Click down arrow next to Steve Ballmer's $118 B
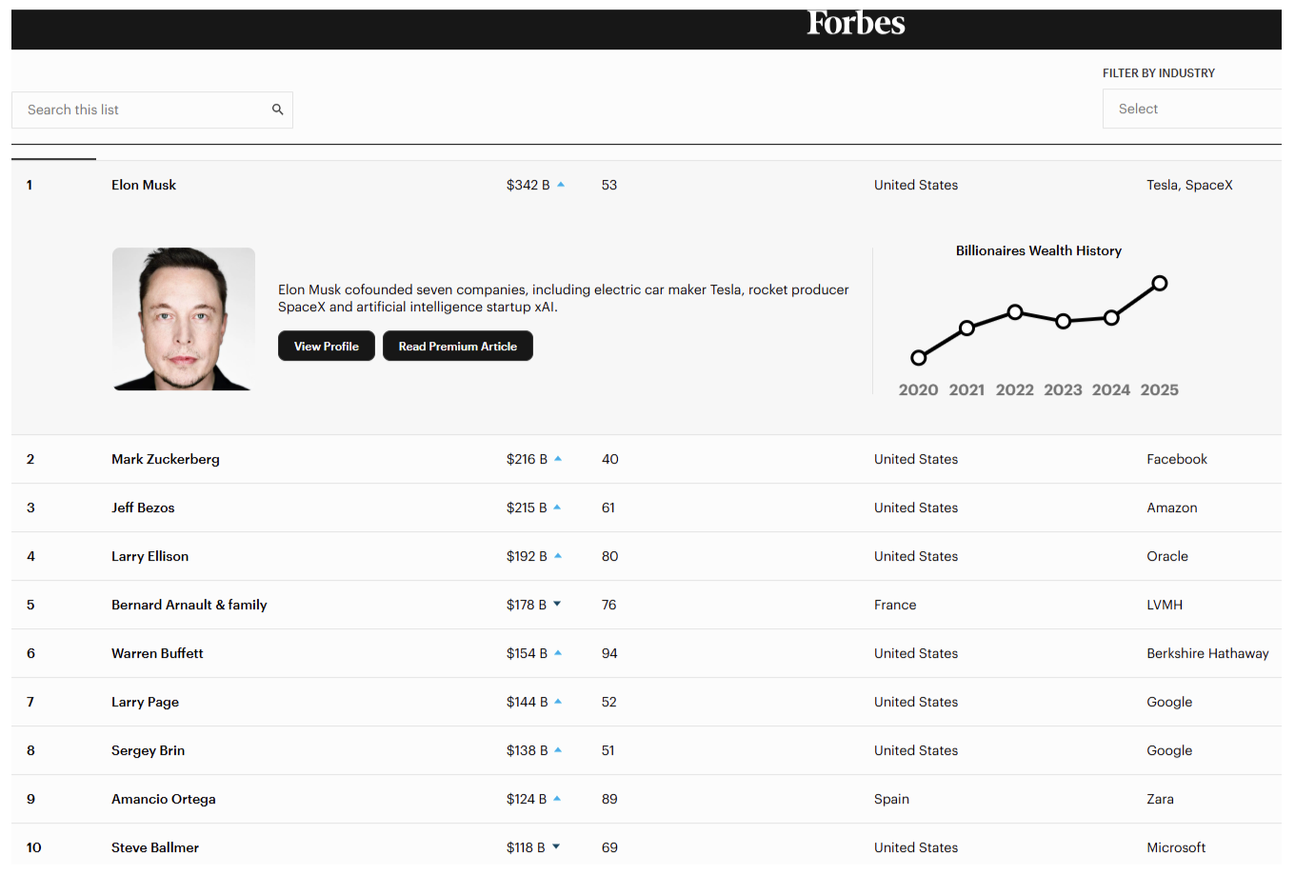The image size is (1295, 874). tap(556, 847)
